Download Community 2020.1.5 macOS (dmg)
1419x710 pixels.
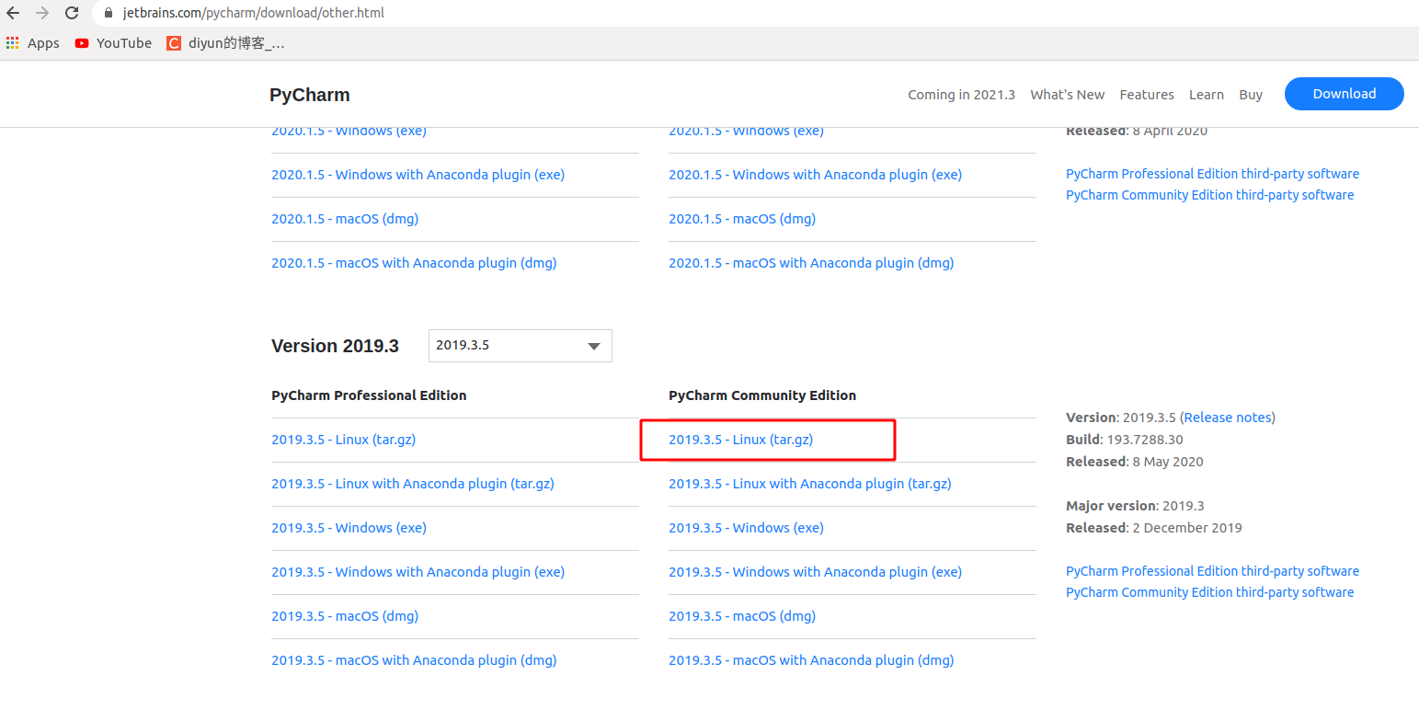(742, 219)
